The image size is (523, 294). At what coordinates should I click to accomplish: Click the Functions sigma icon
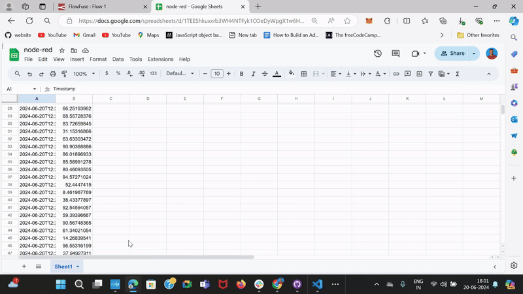click(457, 74)
